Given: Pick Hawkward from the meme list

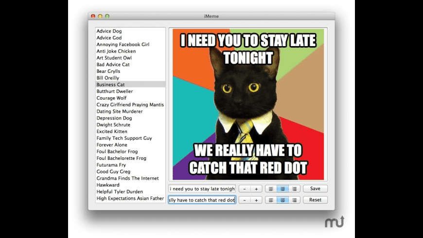Looking at the screenshot, I should 130,185.
